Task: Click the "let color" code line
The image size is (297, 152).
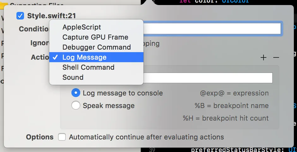Action: (214, 2)
